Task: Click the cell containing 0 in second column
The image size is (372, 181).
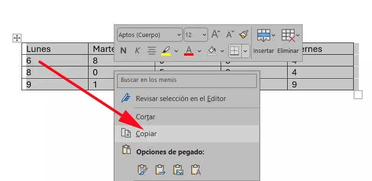Action: tap(101, 72)
